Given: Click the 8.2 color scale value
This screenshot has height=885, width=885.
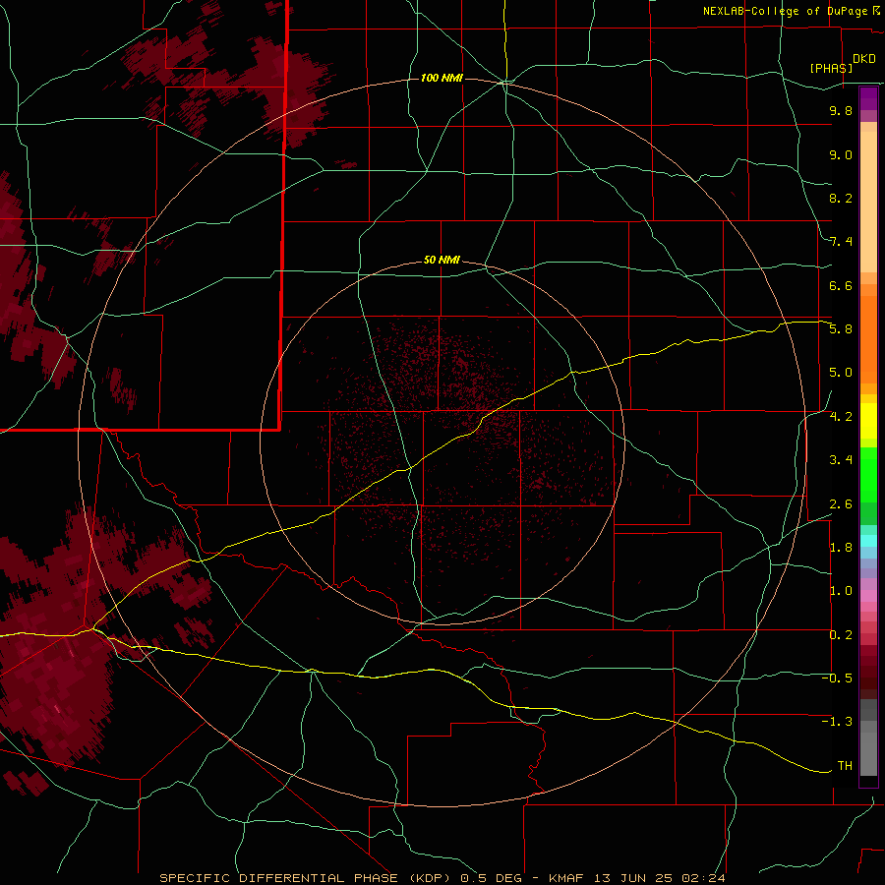Looking at the screenshot, I should click(x=841, y=198).
